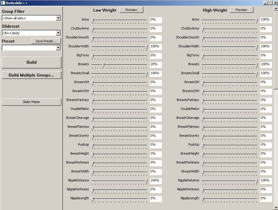The height and width of the screenshot is (210, 278).
Task: Click the Low Weight Arms percentage field
Action: [156, 20]
